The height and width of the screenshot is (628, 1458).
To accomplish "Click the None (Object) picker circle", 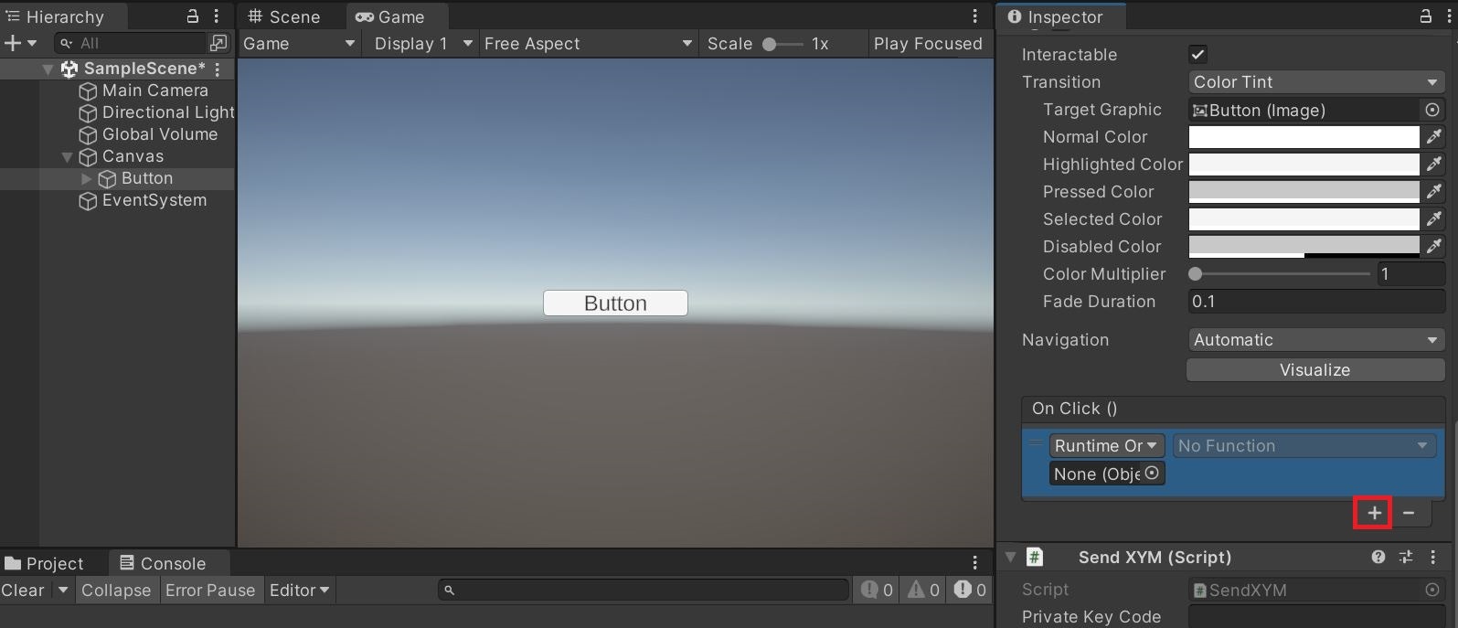I will click(1153, 474).
